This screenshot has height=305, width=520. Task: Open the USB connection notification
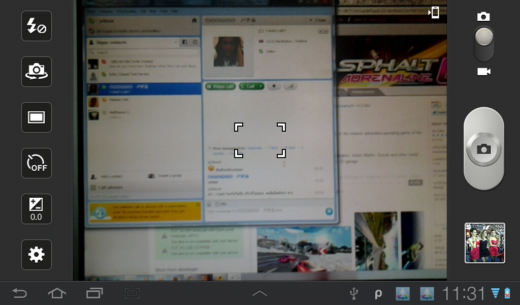355,293
